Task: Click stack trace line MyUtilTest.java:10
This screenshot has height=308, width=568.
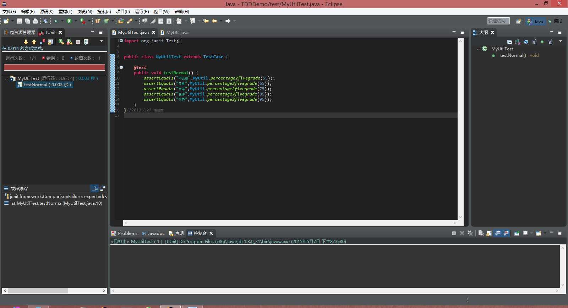Action: (54, 203)
